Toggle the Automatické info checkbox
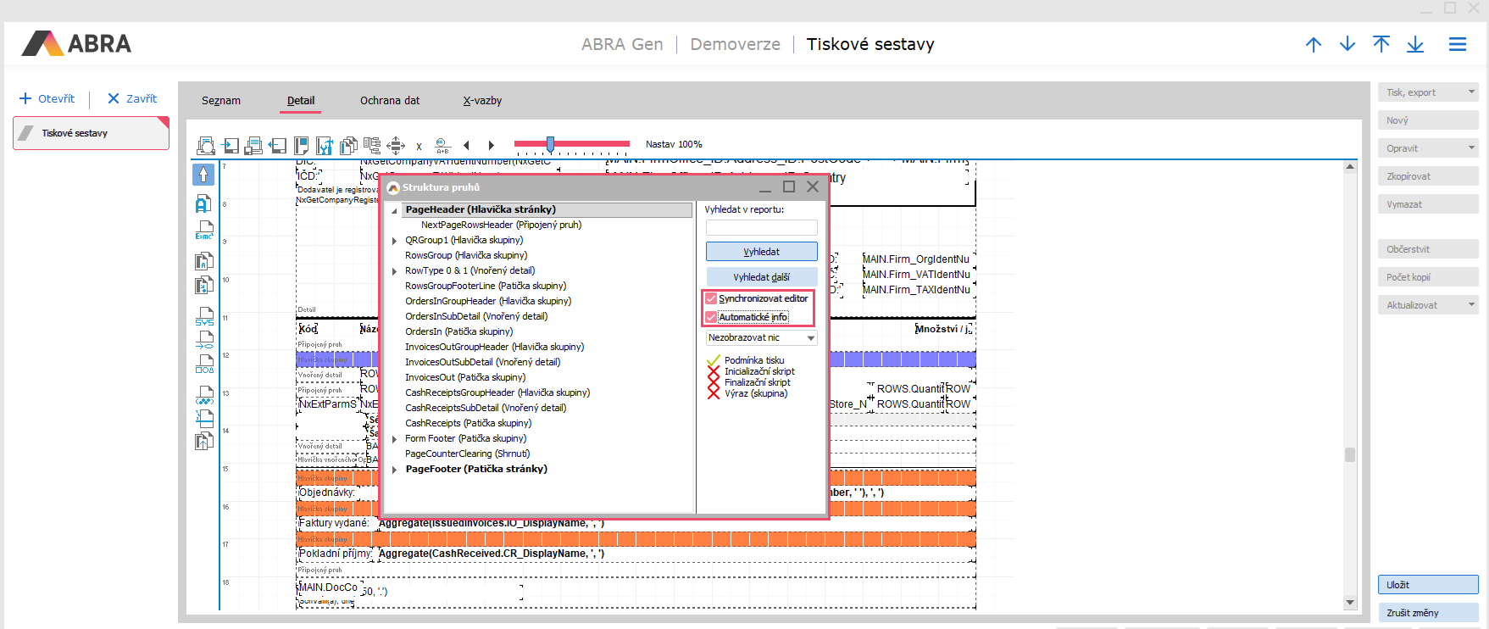1489x629 pixels. pyautogui.click(x=711, y=317)
